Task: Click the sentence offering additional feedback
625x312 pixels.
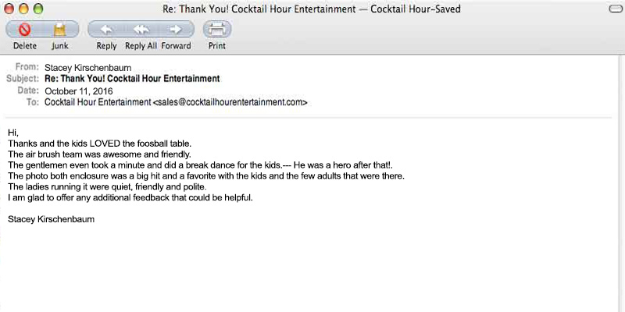Action: coord(130,198)
